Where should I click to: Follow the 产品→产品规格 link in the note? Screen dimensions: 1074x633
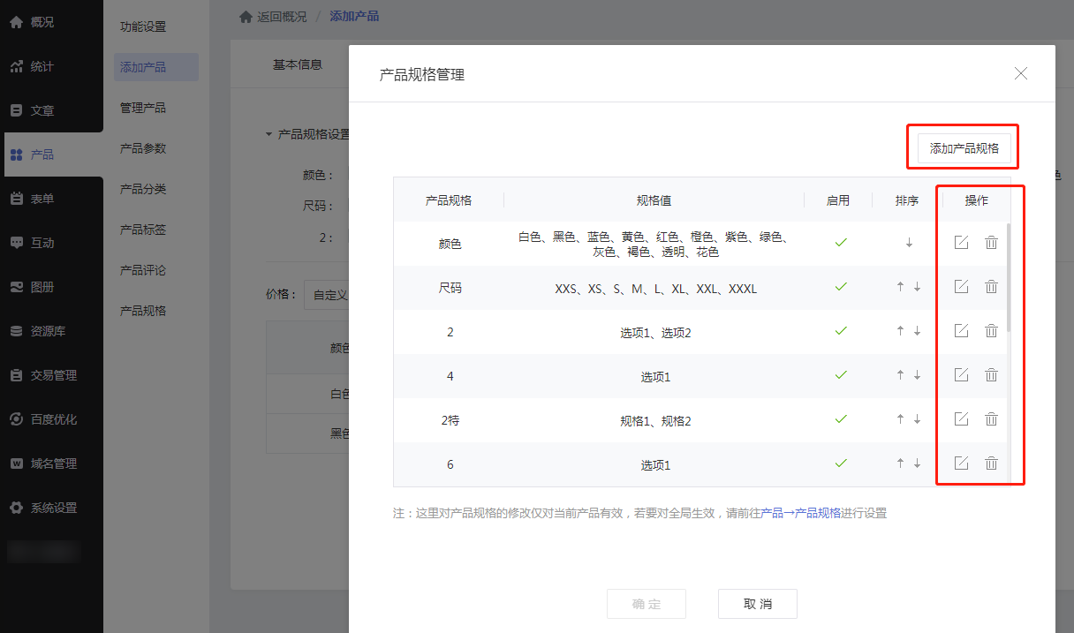(x=800, y=513)
